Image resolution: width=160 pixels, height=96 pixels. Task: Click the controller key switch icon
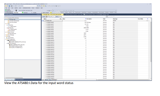tap(16, 10)
